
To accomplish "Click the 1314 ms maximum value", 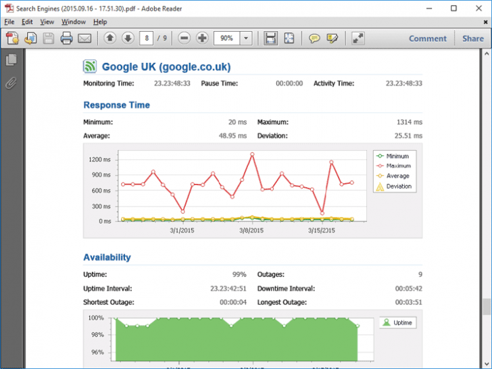I will coord(410,122).
